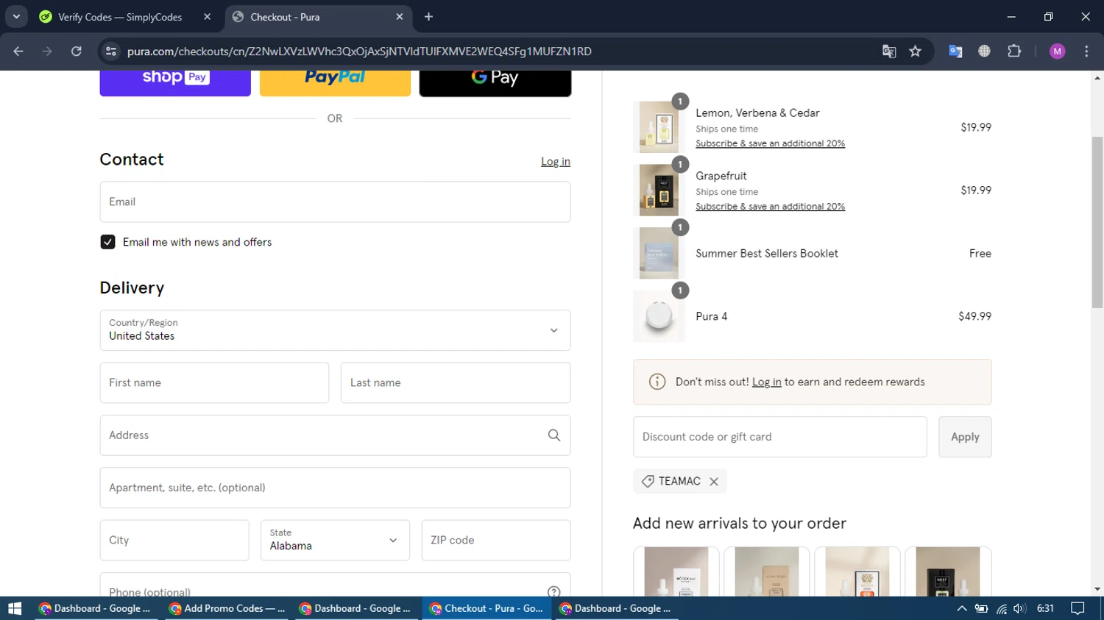The height and width of the screenshot is (620, 1104).
Task: Click the TEAMAC discount tag icon
Action: tap(648, 481)
